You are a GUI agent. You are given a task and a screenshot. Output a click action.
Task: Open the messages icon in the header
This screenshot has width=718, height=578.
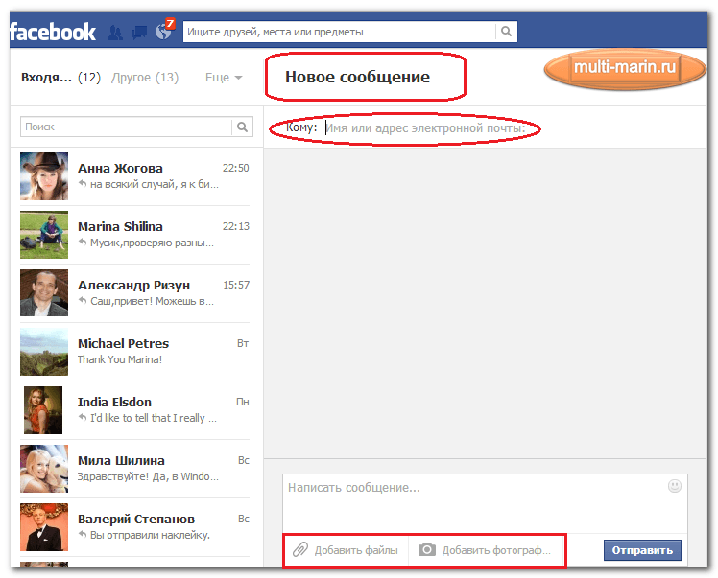[x=139, y=33]
